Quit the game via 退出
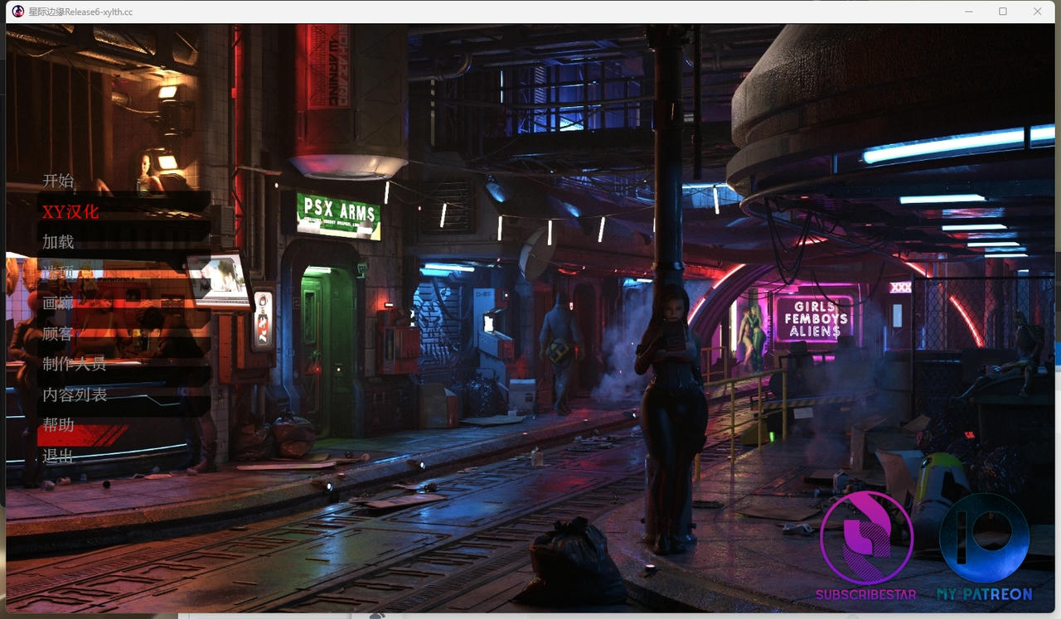This screenshot has height=619, width=1061. [58, 456]
